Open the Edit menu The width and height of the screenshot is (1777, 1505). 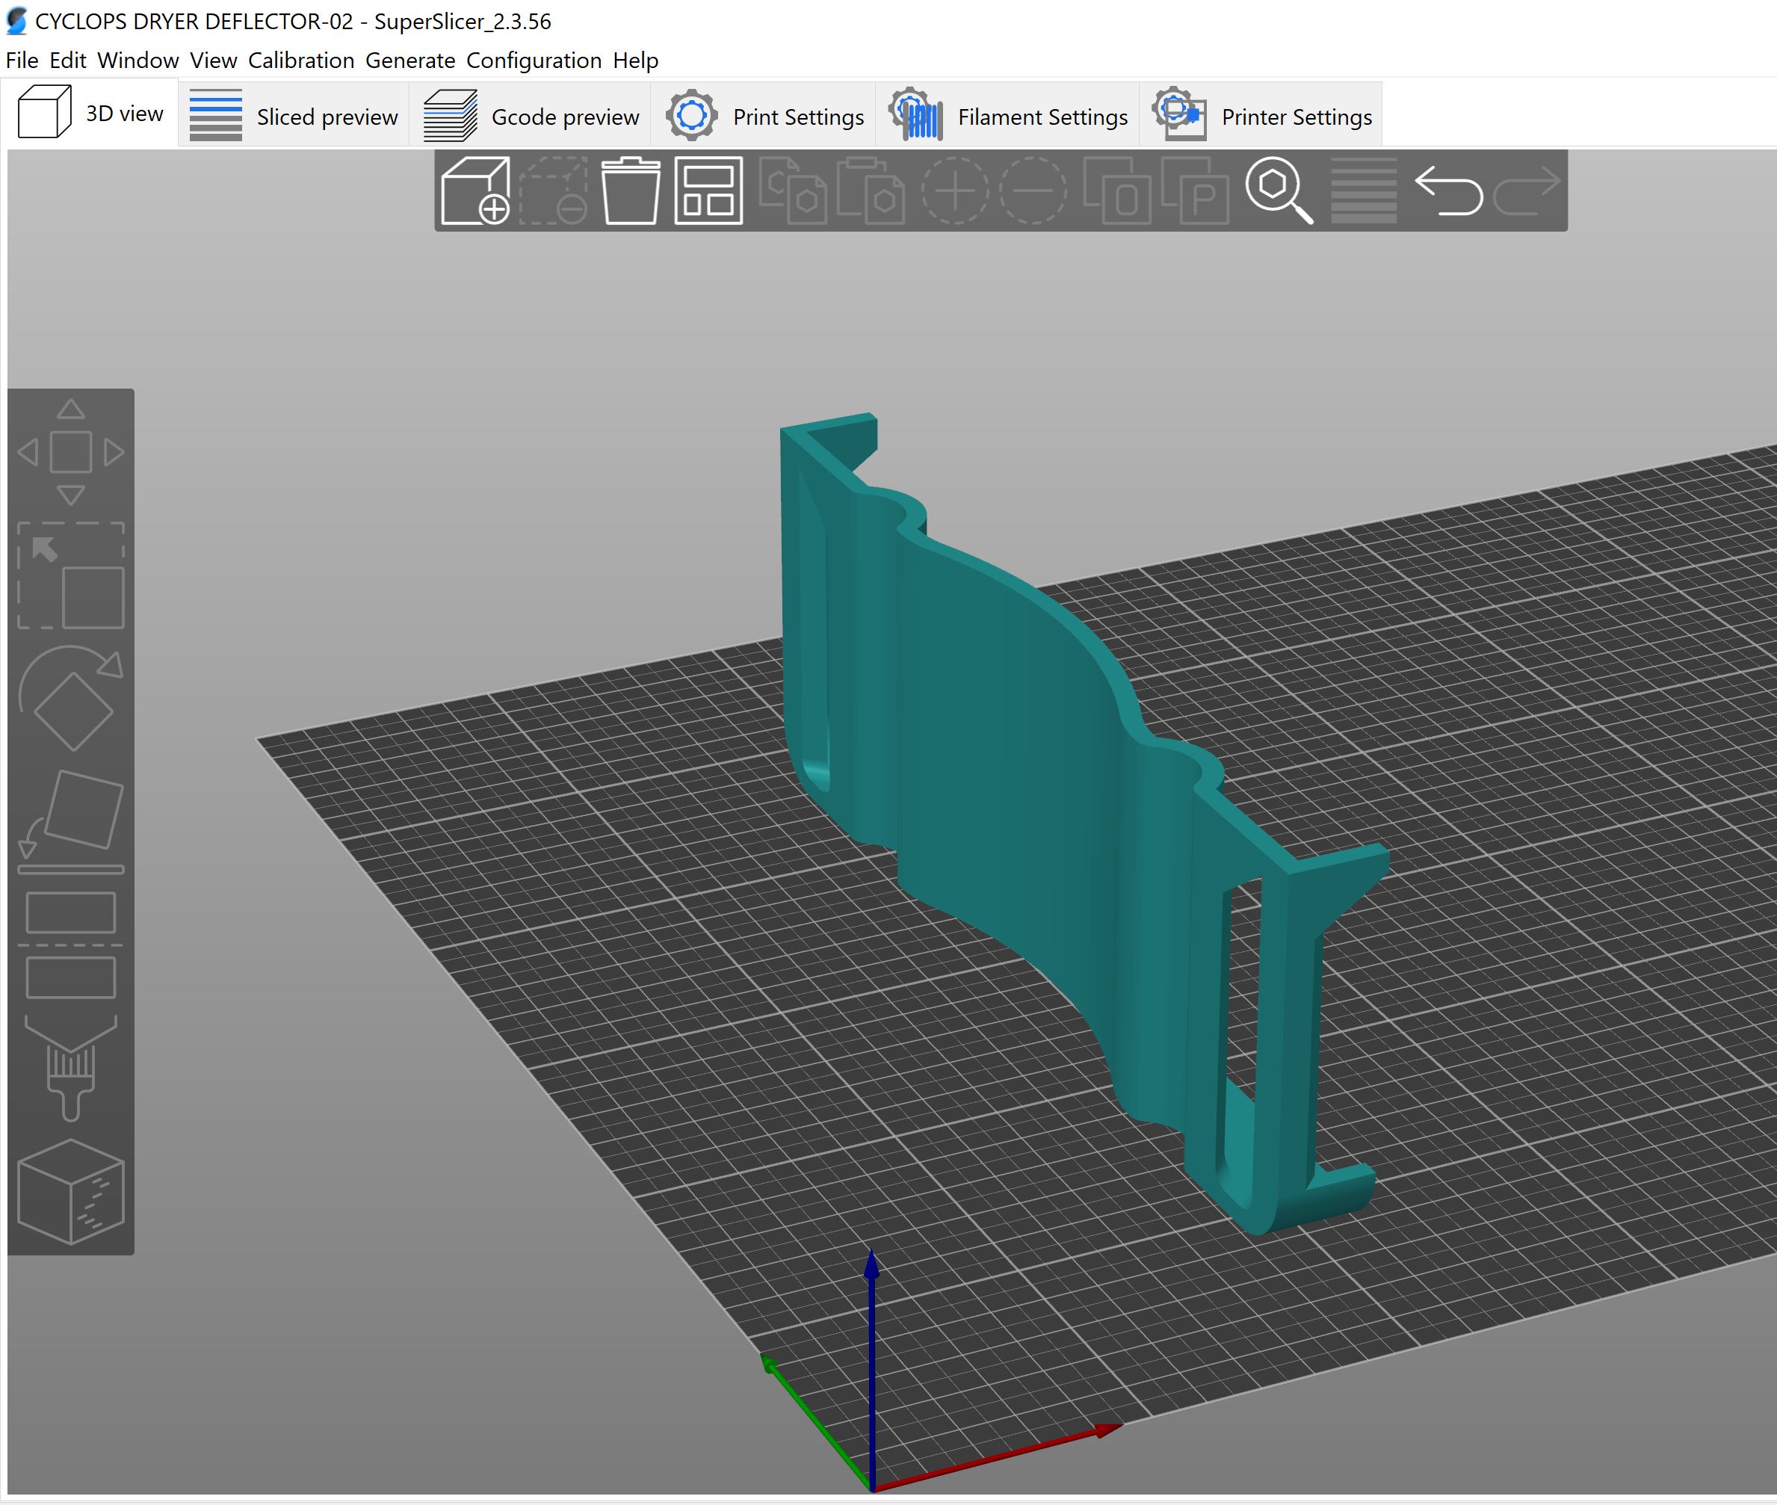[x=67, y=61]
